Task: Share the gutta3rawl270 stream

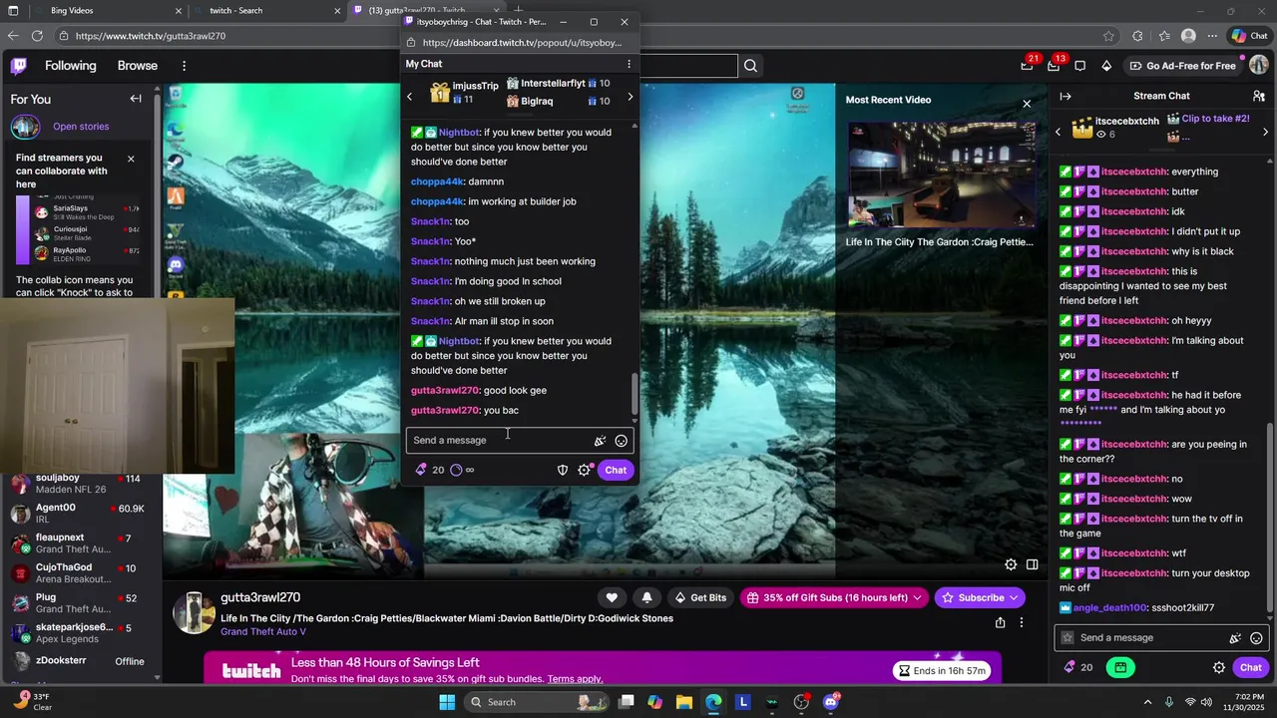Action: click(x=1000, y=622)
